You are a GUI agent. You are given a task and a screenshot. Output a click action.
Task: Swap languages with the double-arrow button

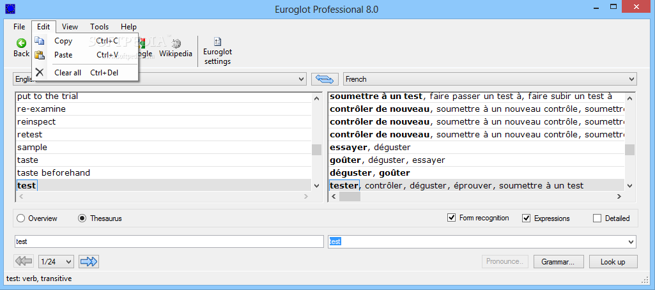click(325, 79)
